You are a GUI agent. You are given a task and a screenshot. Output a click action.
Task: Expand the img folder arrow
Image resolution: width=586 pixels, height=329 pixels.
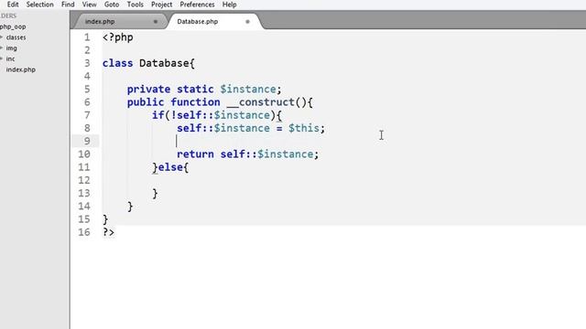click(2, 48)
